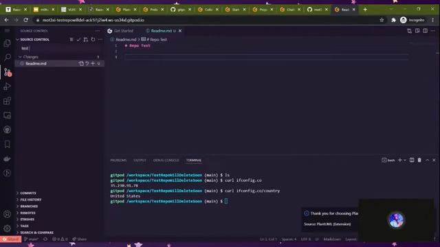Viewport: 440px width, 247px height.
Task: Open the Accounts icon in activity bar
Action: (x=8, y=214)
